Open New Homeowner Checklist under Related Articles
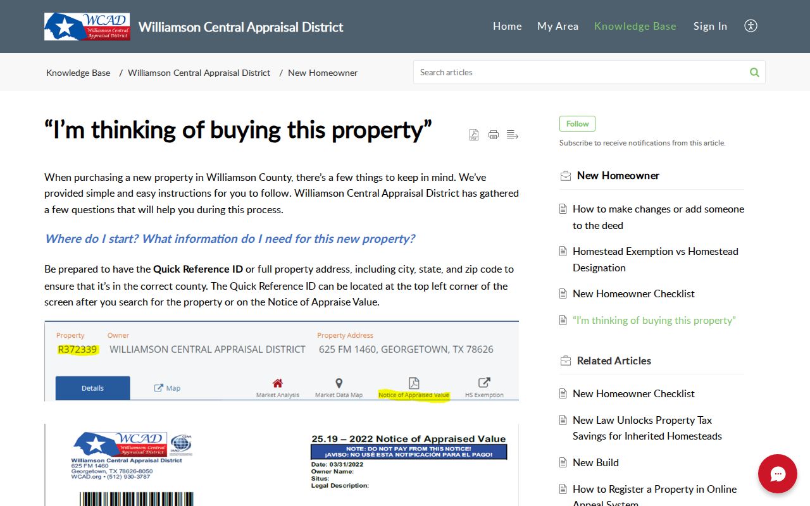Viewport: 810px width, 506px height. pos(633,393)
